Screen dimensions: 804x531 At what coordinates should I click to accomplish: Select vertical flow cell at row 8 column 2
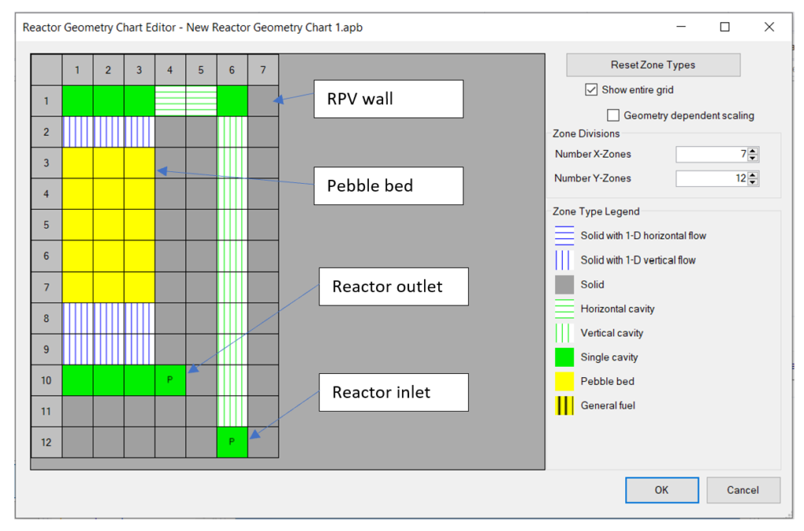(108, 318)
